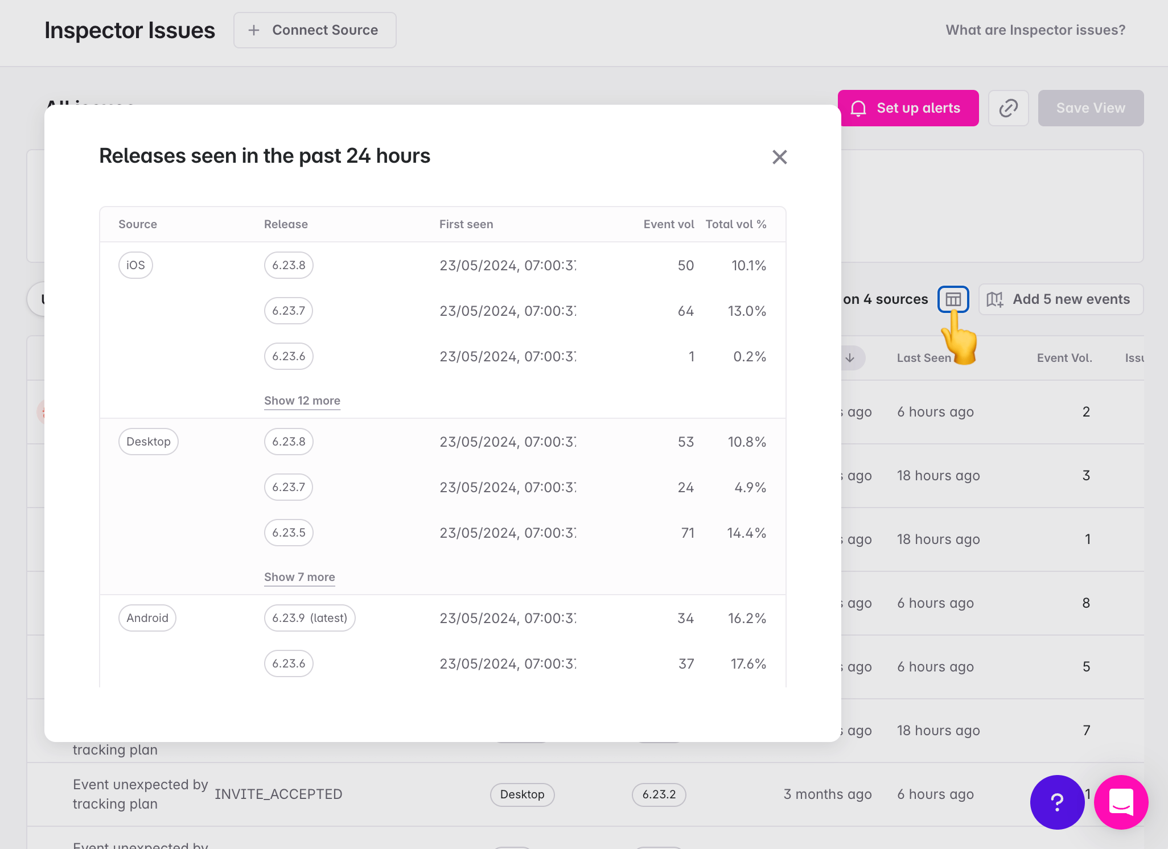This screenshot has height=849, width=1168.
Task: Select the iOS 6.23.8 release chip
Action: [x=289, y=265]
